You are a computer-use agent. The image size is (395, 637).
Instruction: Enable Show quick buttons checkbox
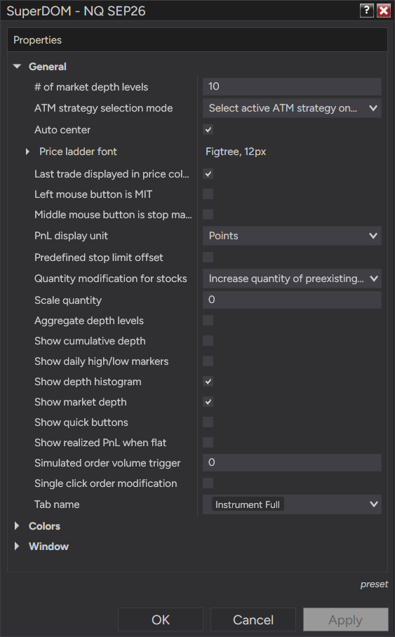click(x=208, y=422)
